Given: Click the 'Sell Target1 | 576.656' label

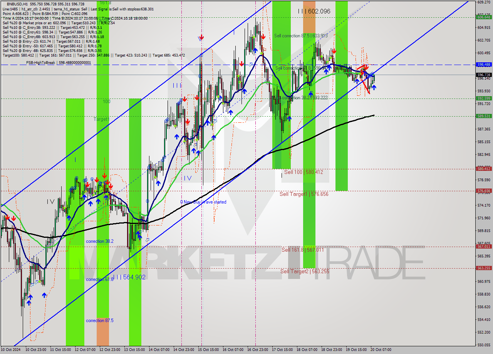Looking at the screenshot, I should 304,194.
